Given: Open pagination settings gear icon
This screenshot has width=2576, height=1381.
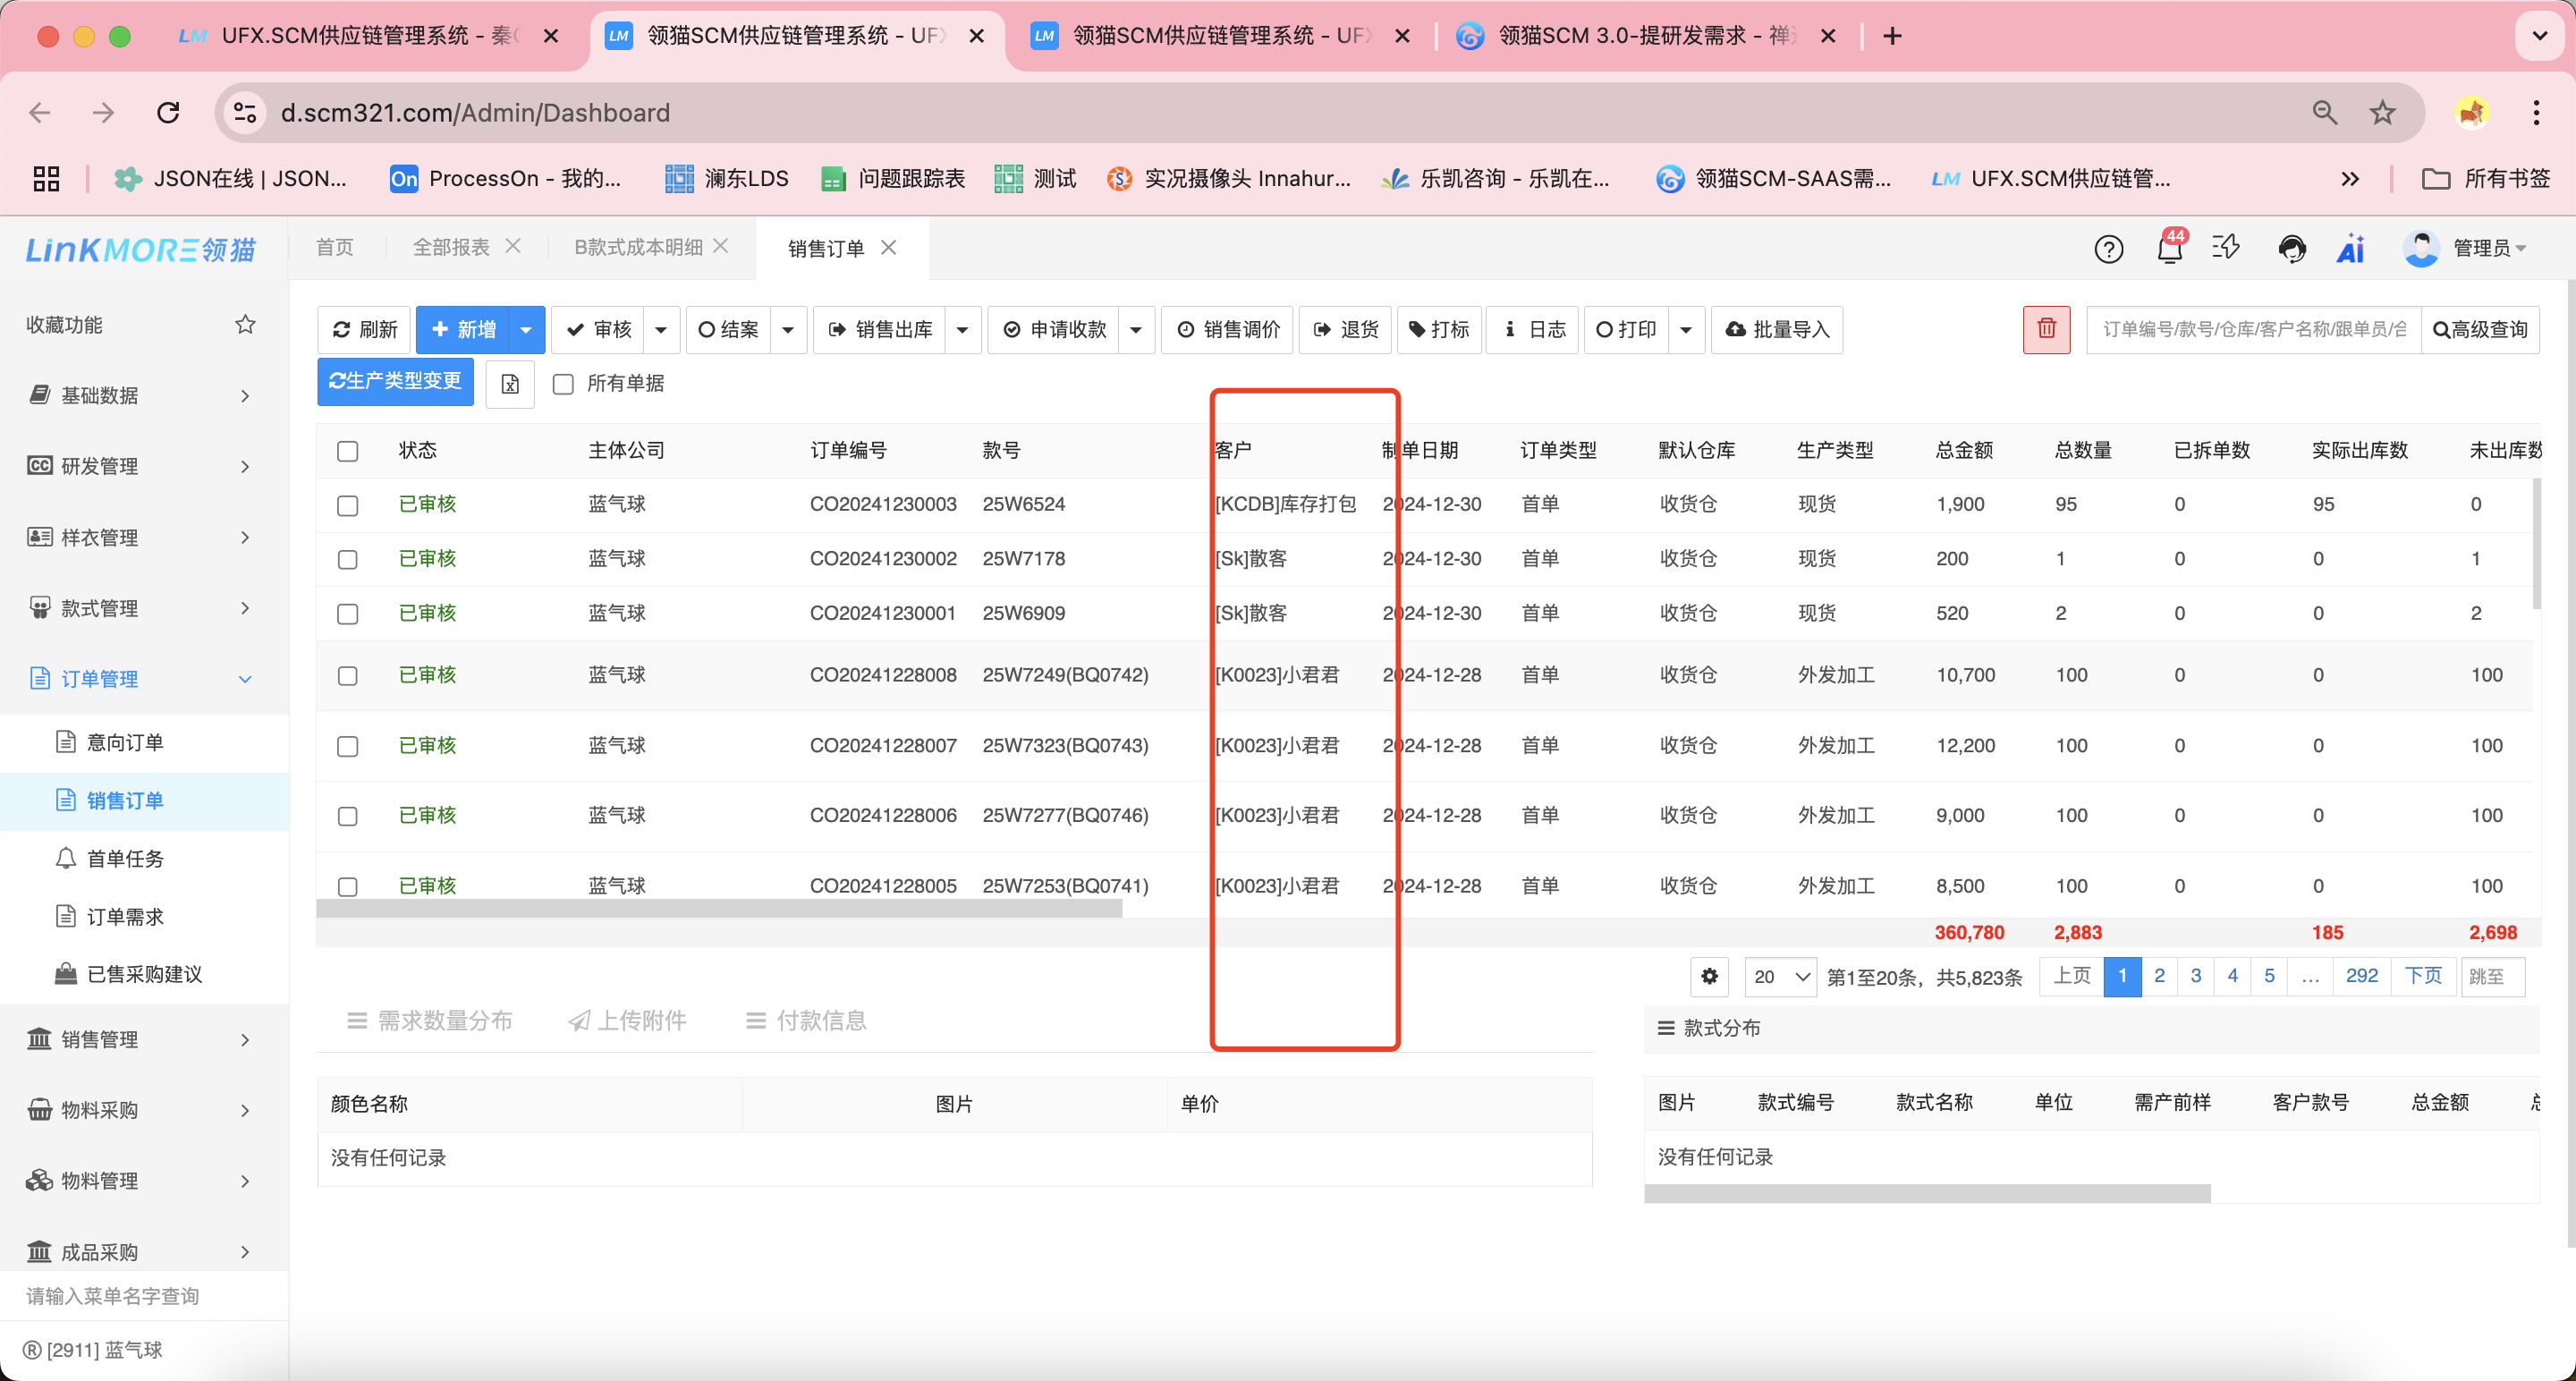Looking at the screenshot, I should (1709, 976).
